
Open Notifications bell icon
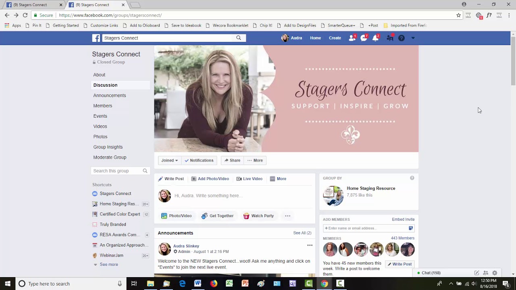375,38
